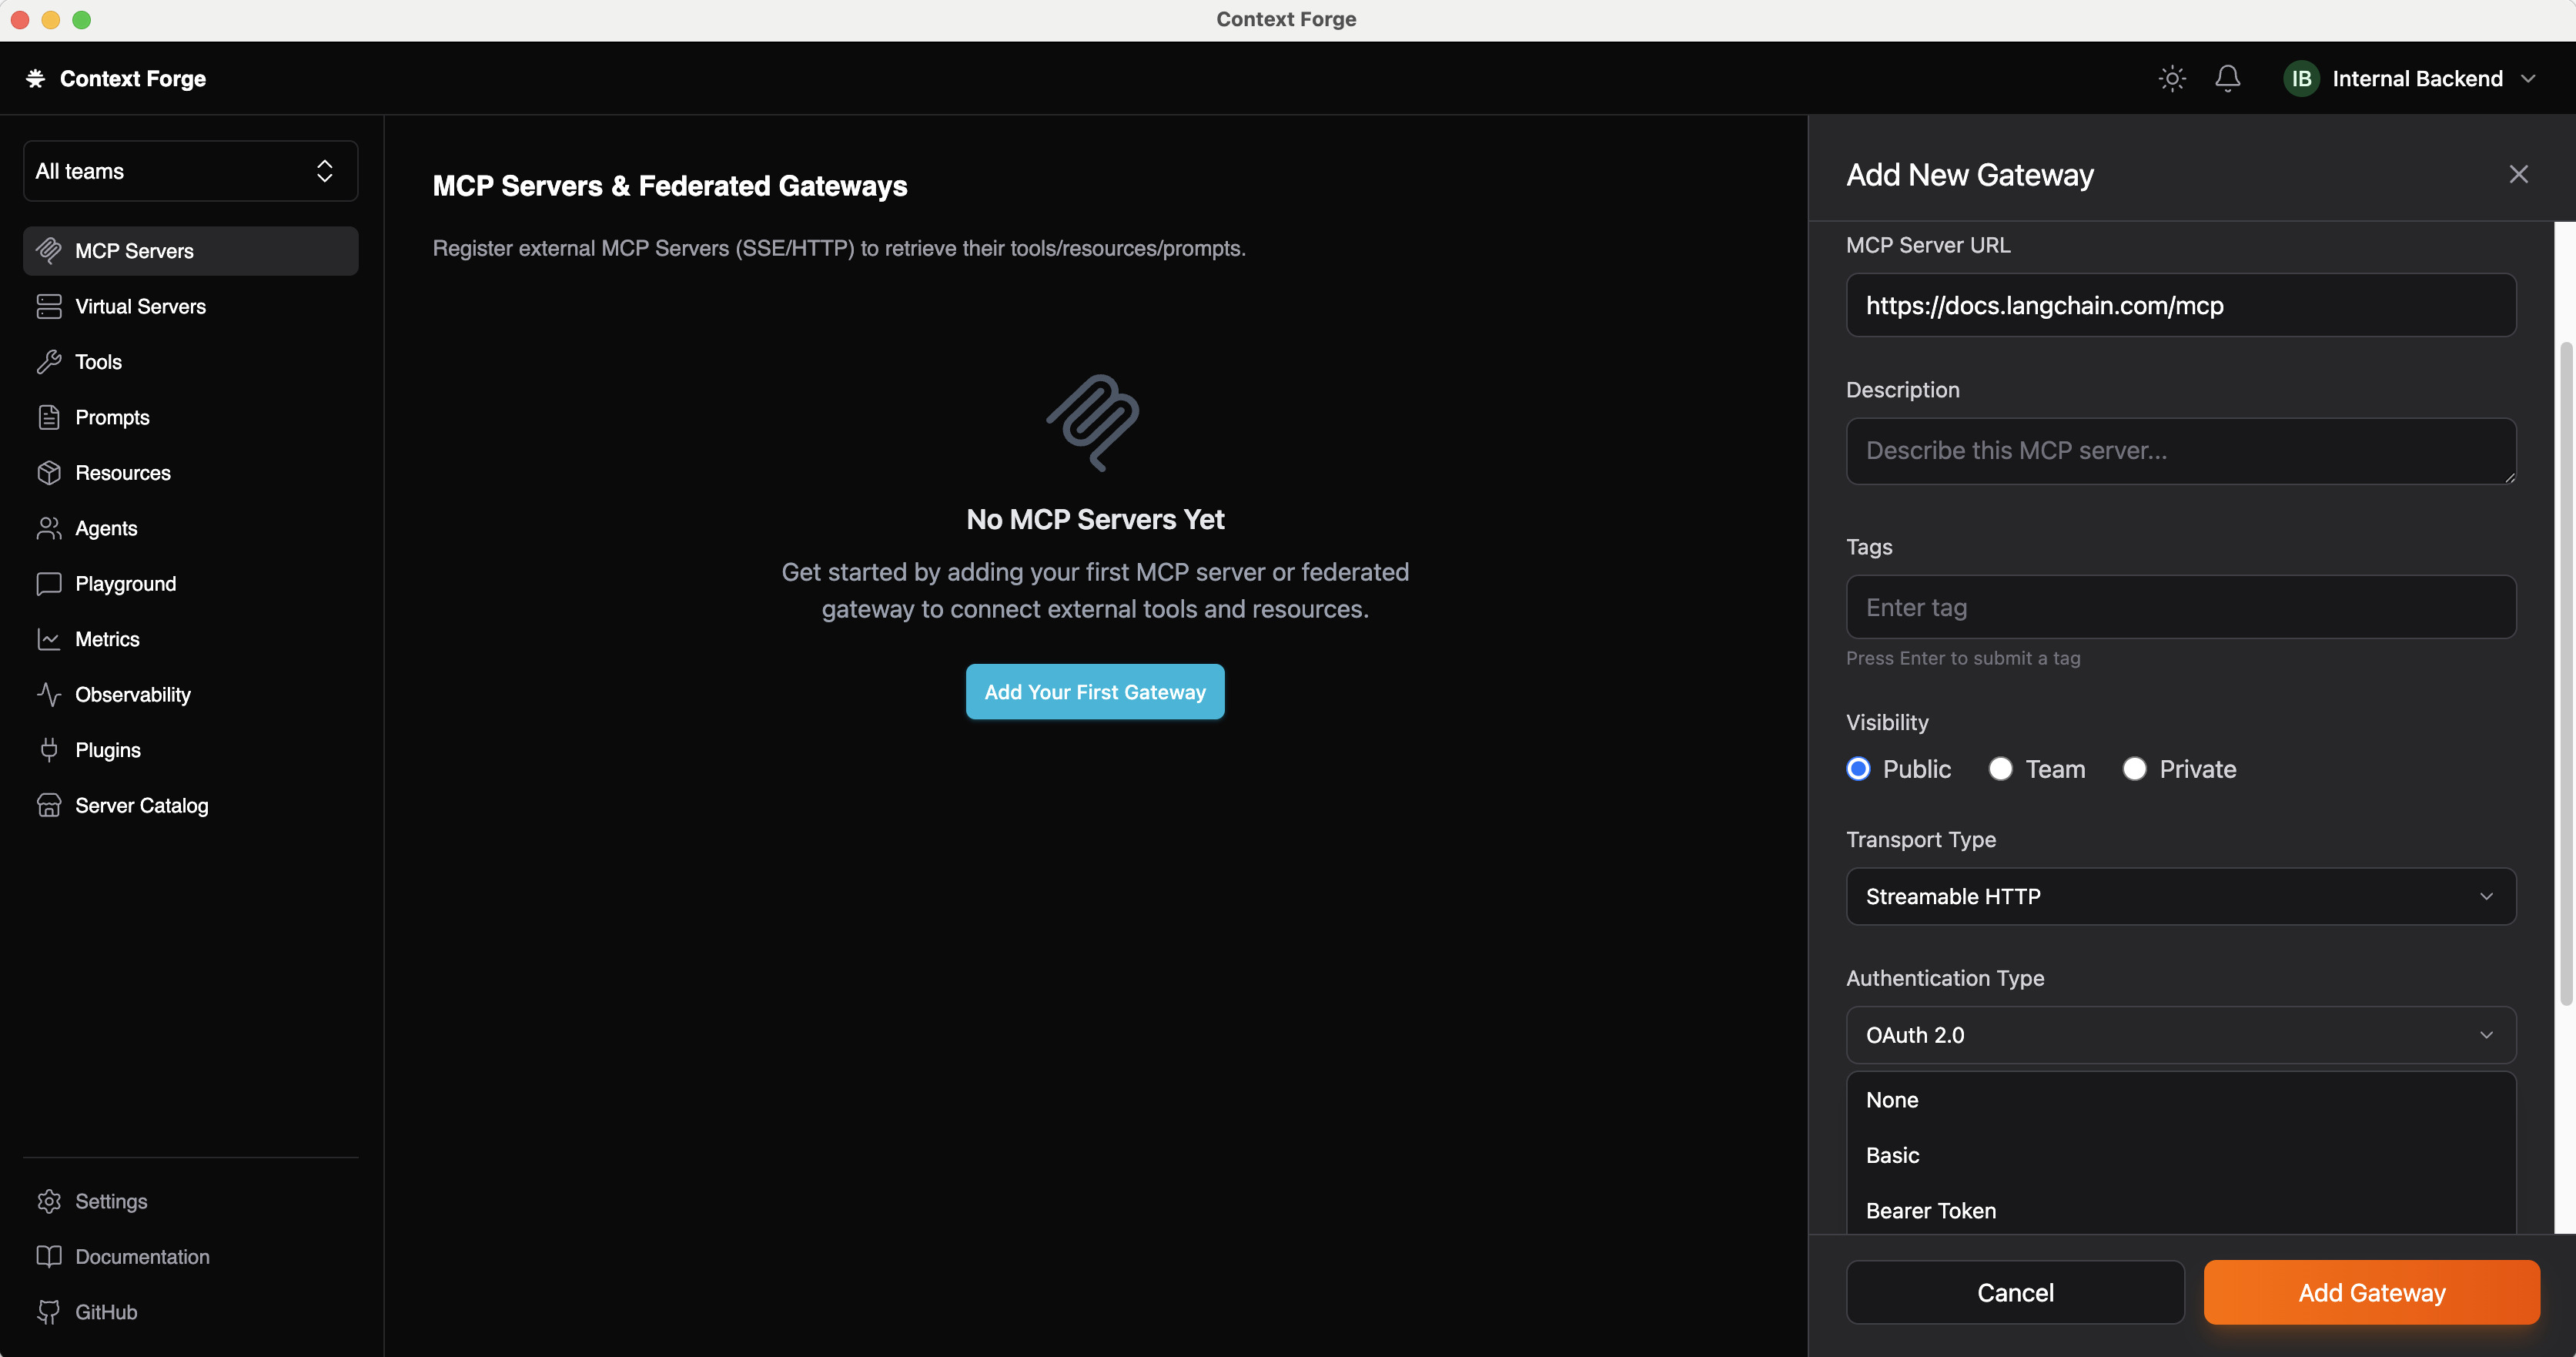Select Team visibility radio button
This screenshot has height=1357, width=2576.
tap(2000, 769)
